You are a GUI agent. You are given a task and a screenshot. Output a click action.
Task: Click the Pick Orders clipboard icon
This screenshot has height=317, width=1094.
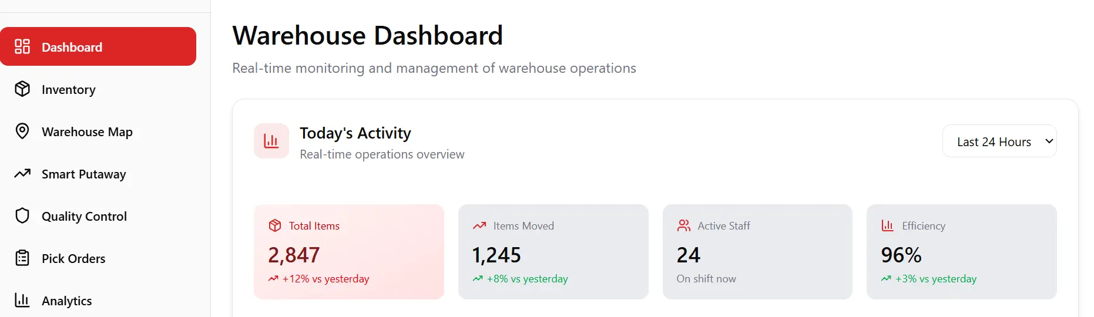(x=22, y=258)
